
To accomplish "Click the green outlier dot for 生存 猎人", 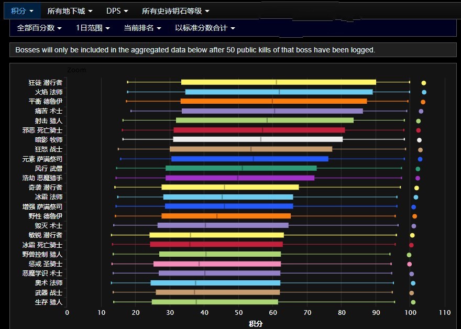I will click(x=413, y=302).
